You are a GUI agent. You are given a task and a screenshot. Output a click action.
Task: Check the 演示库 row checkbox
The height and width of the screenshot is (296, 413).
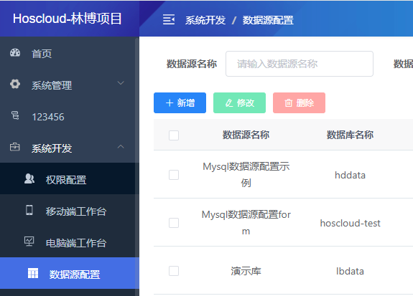point(174,271)
